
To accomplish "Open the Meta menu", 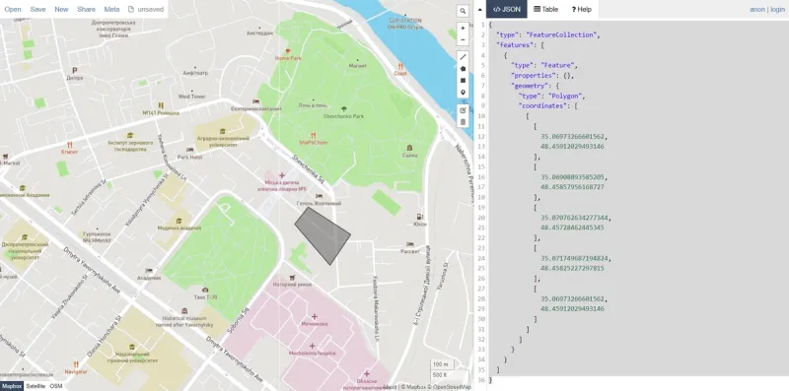I will click(x=111, y=9).
